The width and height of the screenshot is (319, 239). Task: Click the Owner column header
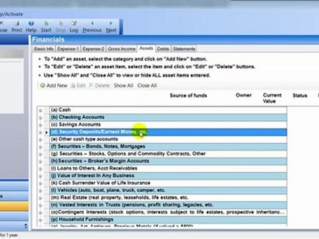pos(244,96)
